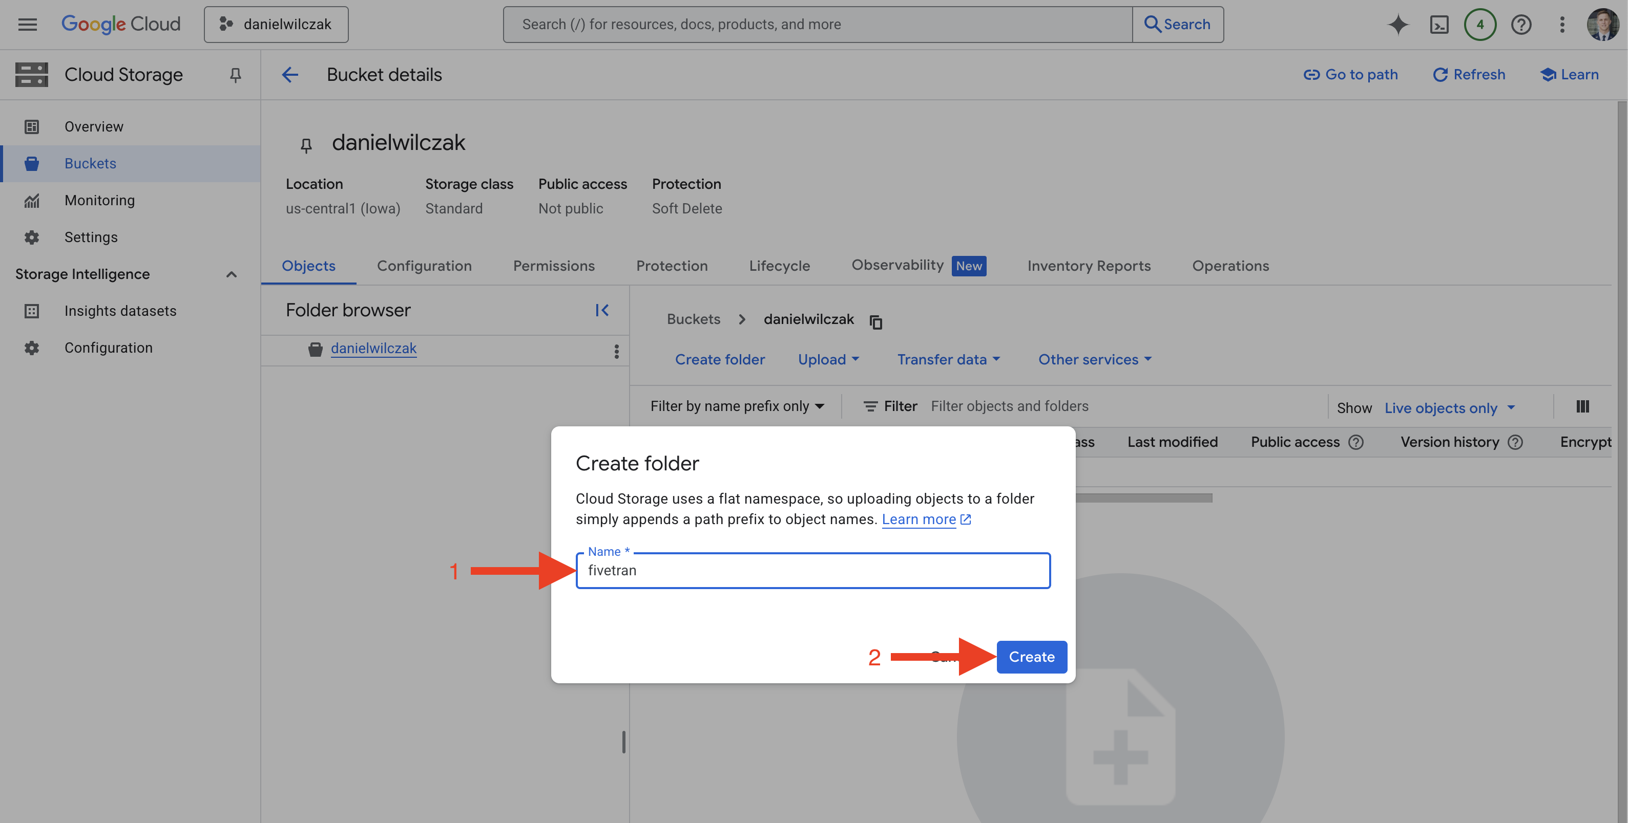Open Settings in the sidebar
This screenshot has height=823, width=1628.
click(130, 237)
